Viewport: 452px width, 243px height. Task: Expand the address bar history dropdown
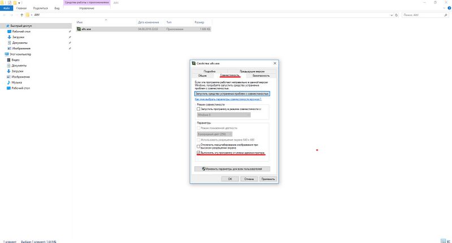click(392, 15)
